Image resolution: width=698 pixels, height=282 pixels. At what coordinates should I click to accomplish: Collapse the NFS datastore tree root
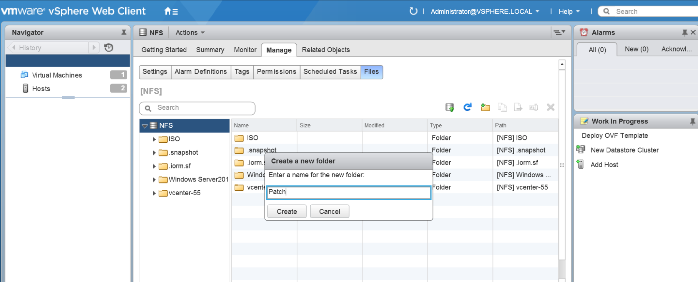tap(145, 126)
